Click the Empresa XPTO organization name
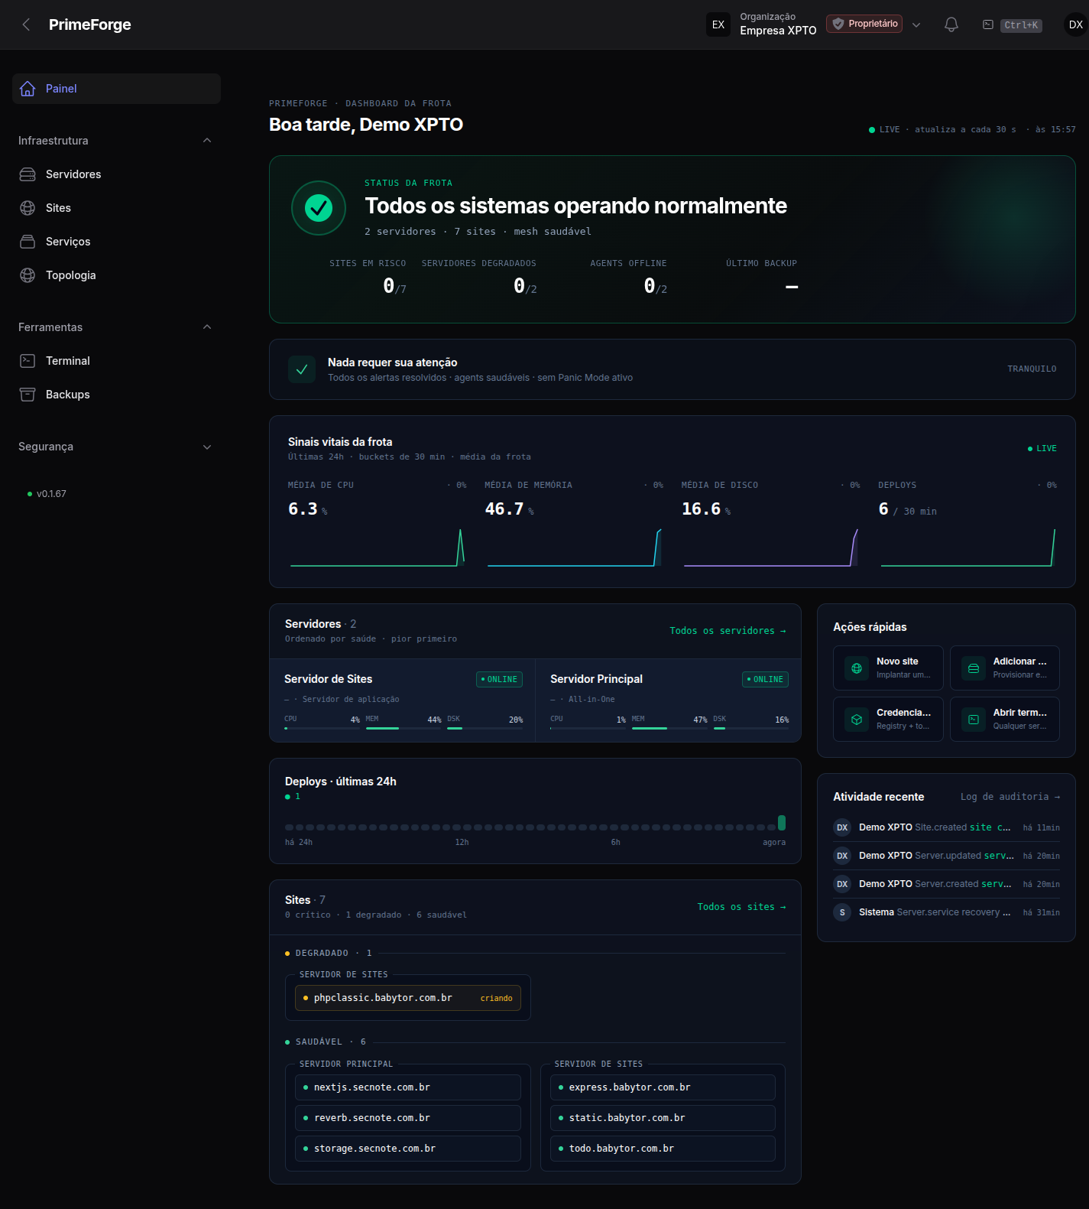 (x=778, y=31)
